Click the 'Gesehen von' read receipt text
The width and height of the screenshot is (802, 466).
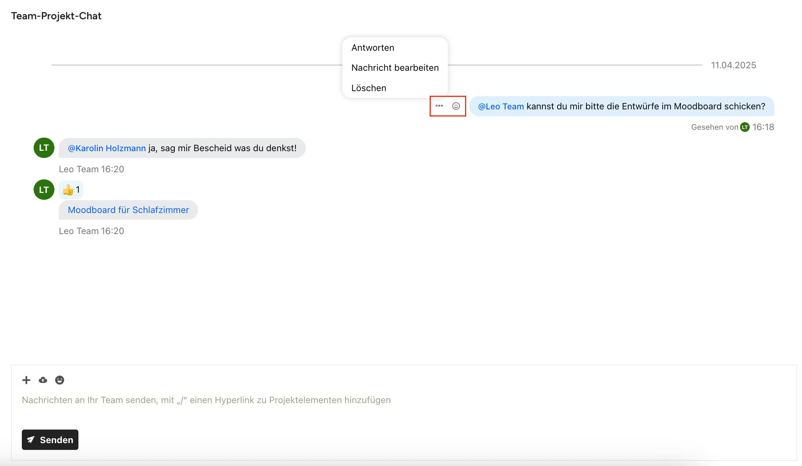point(715,127)
